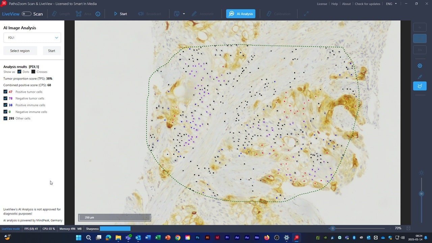
Task: Open Microsoft Word from taskbar
Action: point(148,238)
